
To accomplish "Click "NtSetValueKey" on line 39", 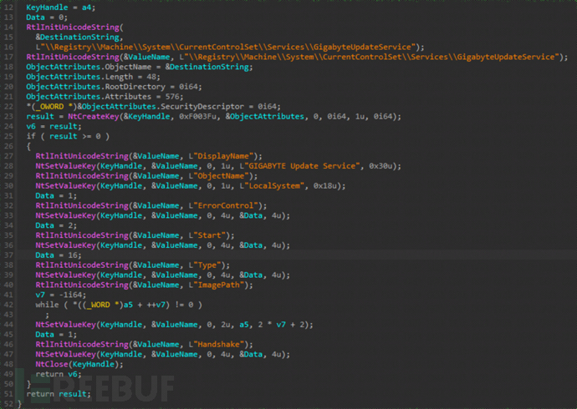I will click(x=65, y=275).
